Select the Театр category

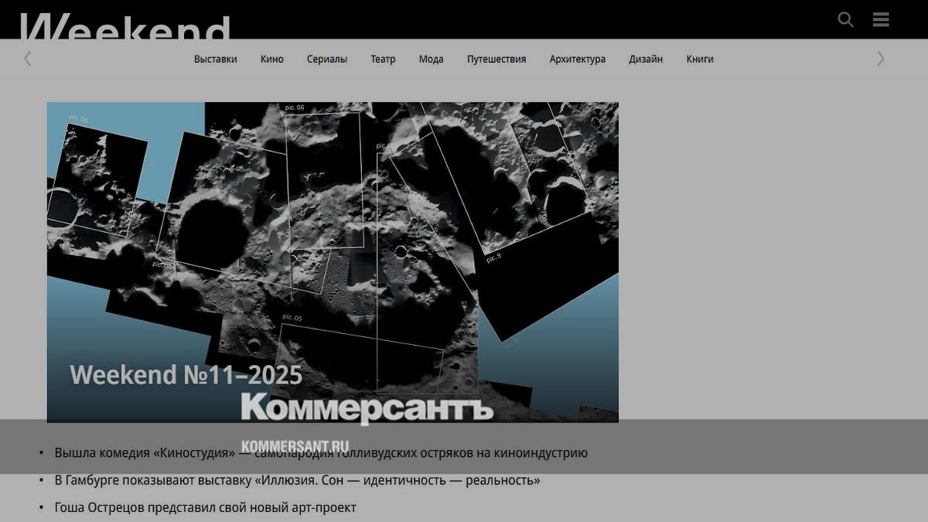click(x=383, y=59)
